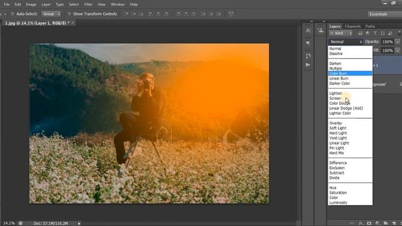This screenshot has height=226, width=402.
Task: Open the File menu
Action: point(6,4)
